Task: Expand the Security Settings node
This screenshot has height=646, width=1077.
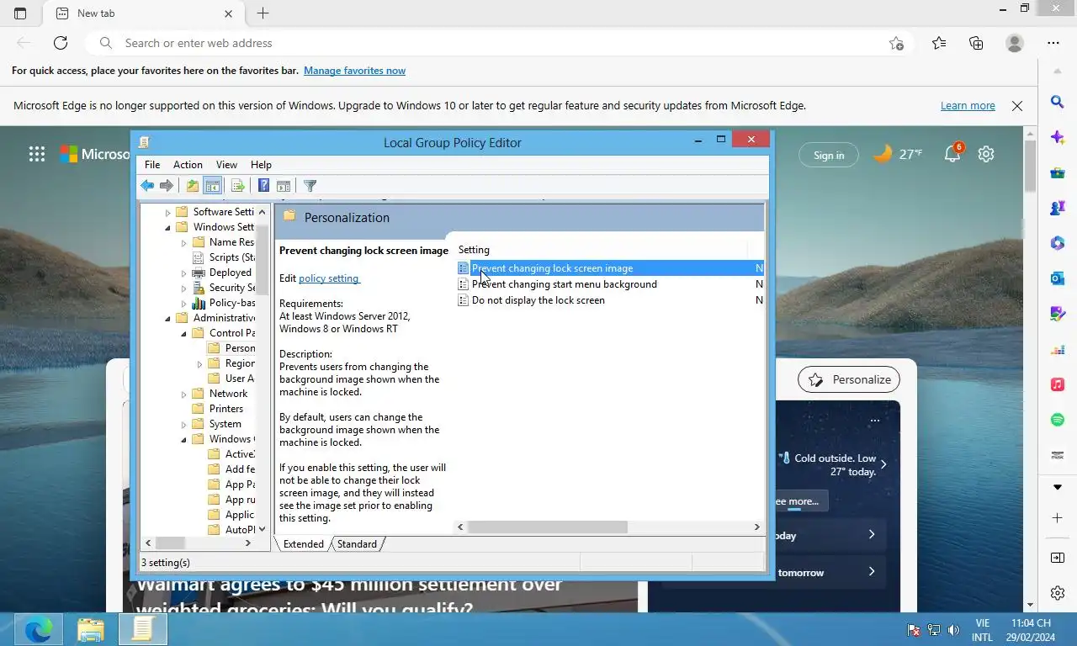Action: click(x=183, y=288)
